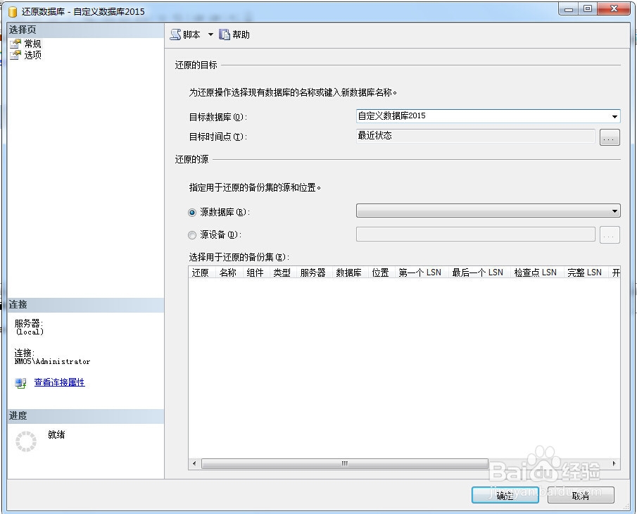
Task: Click the 类型 column header
Action: (x=282, y=272)
